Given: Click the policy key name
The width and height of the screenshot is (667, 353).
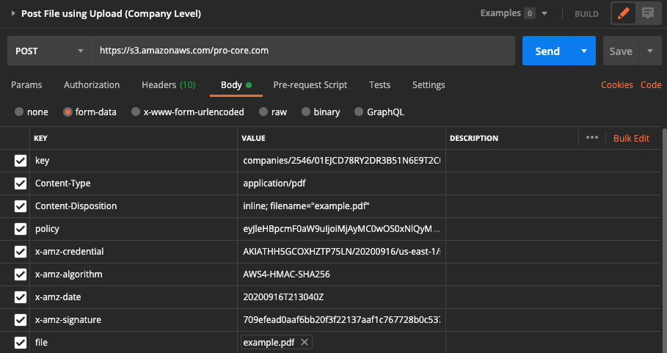Looking at the screenshot, I should coord(47,229).
